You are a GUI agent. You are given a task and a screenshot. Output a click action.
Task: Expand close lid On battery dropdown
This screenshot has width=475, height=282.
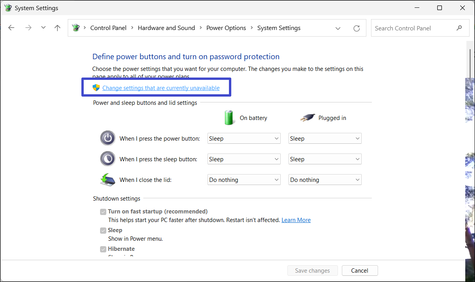(x=244, y=180)
